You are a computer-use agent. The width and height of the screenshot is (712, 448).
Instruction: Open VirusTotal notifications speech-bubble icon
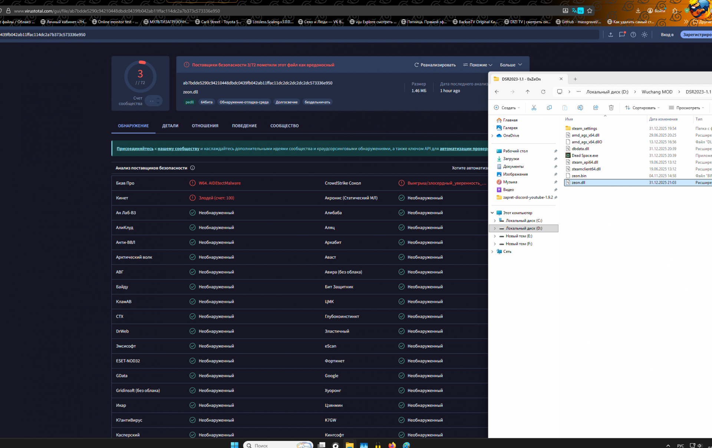pyautogui.click(x=622, y=35)
